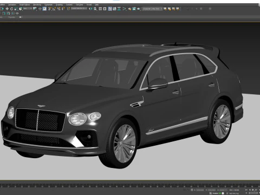This screenshot has height=195, width=260.
Task: Select the Rotate tool
Action: click(11, 9)
